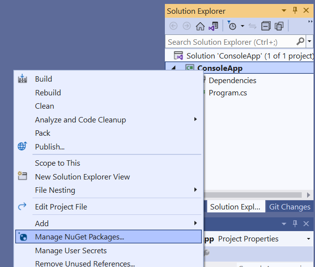The height and width of the screenshot is (267, 315).
Task: Select Program.cs in the solution tree
Action: [x=228, y=93]
